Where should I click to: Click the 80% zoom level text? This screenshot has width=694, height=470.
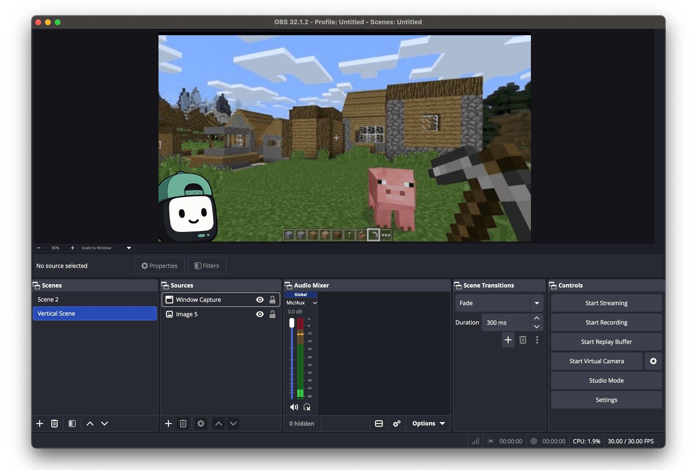(x=56, y=248)
